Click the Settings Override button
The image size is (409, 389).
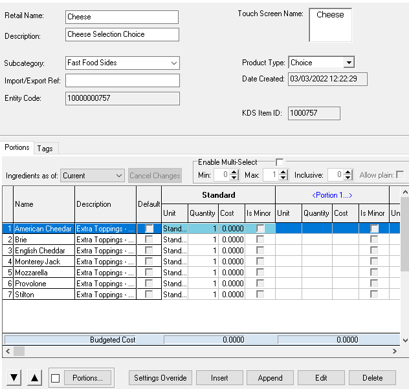point(160,378)
